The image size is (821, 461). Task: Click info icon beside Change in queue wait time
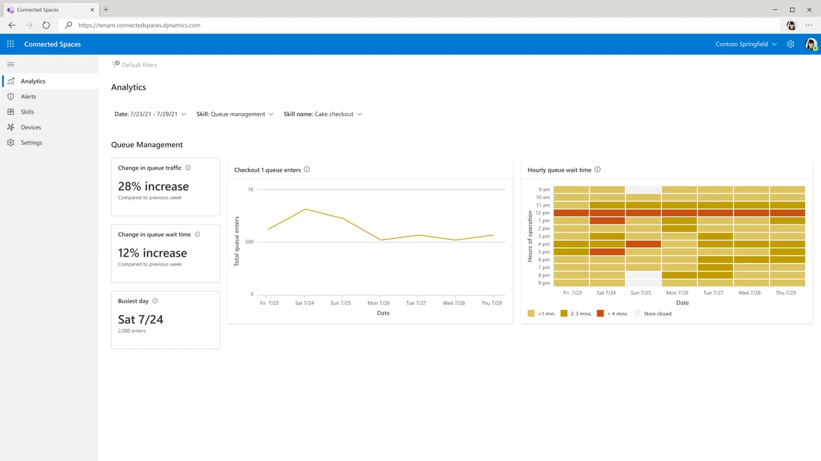click(x=197, y=234)
